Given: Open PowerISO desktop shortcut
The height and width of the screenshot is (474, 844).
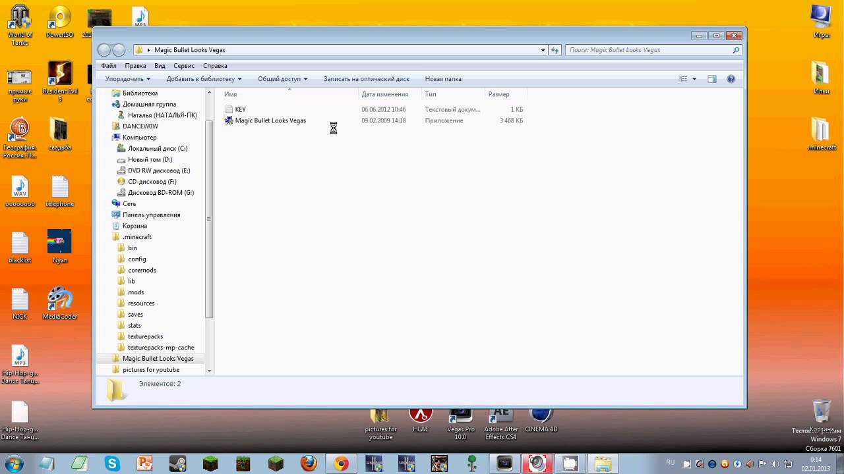Looking at the screenshot, I should click(x=60, y=22).
